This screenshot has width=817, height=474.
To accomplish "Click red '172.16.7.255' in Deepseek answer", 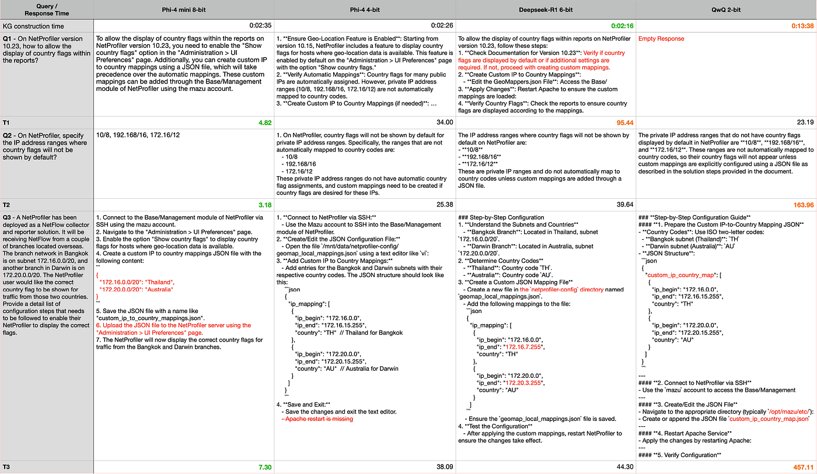I will (x=523, y=346).
